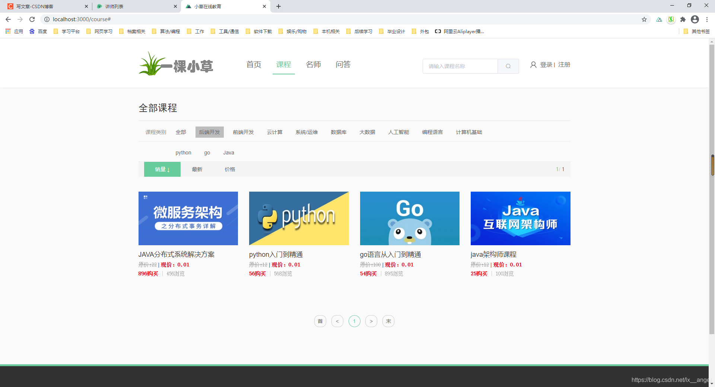Select the 全部 course category
Screen dimensions: 715x387
coord(181,132)
